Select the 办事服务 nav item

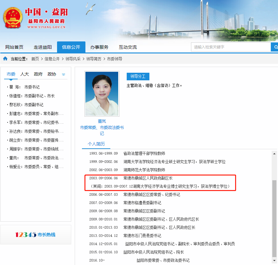pos(99,47)
